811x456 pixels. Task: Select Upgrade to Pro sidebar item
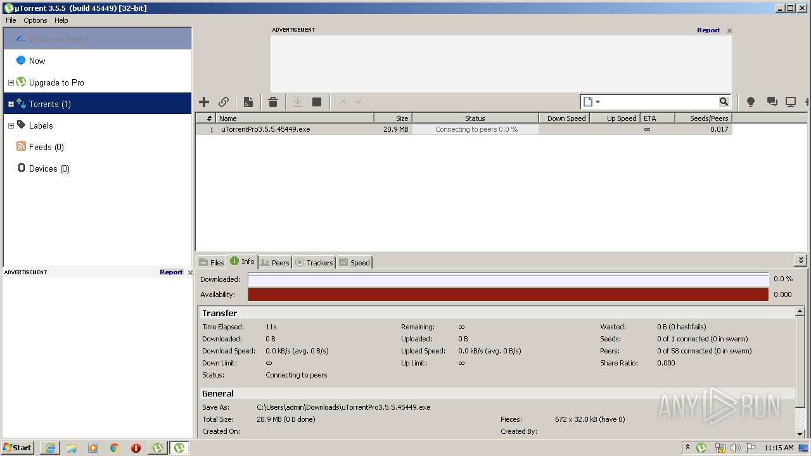(98, 82)
